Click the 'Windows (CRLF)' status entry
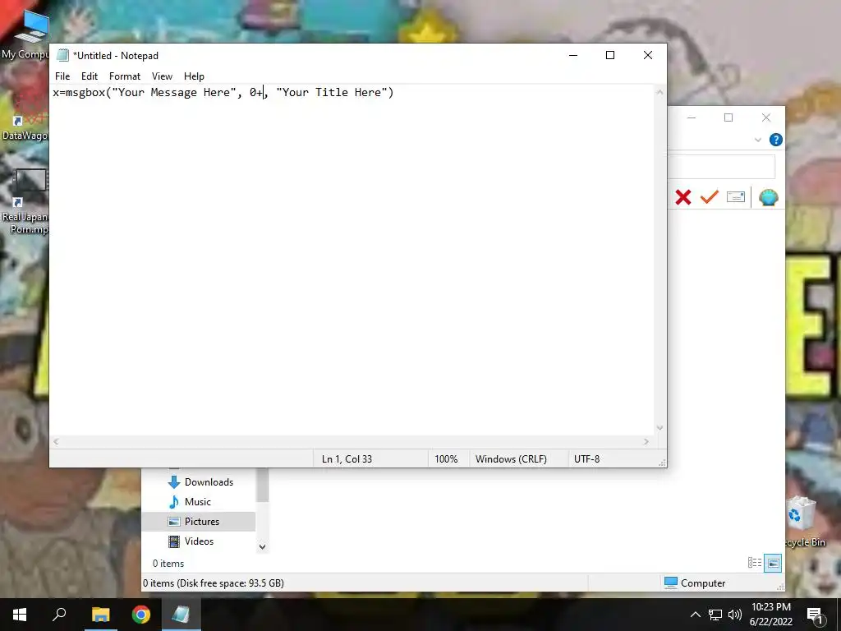The width and height of the screenshot is (841, 631). coord(511,459)
